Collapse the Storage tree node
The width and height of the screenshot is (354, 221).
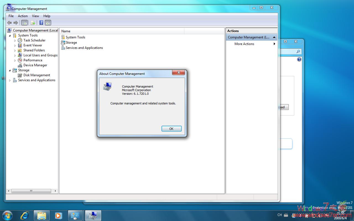(10, 70)
